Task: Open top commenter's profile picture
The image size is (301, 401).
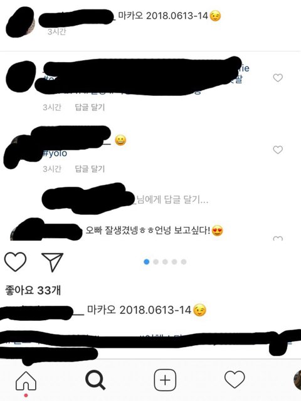Action: pyautogui.click(x=21, y=23)
